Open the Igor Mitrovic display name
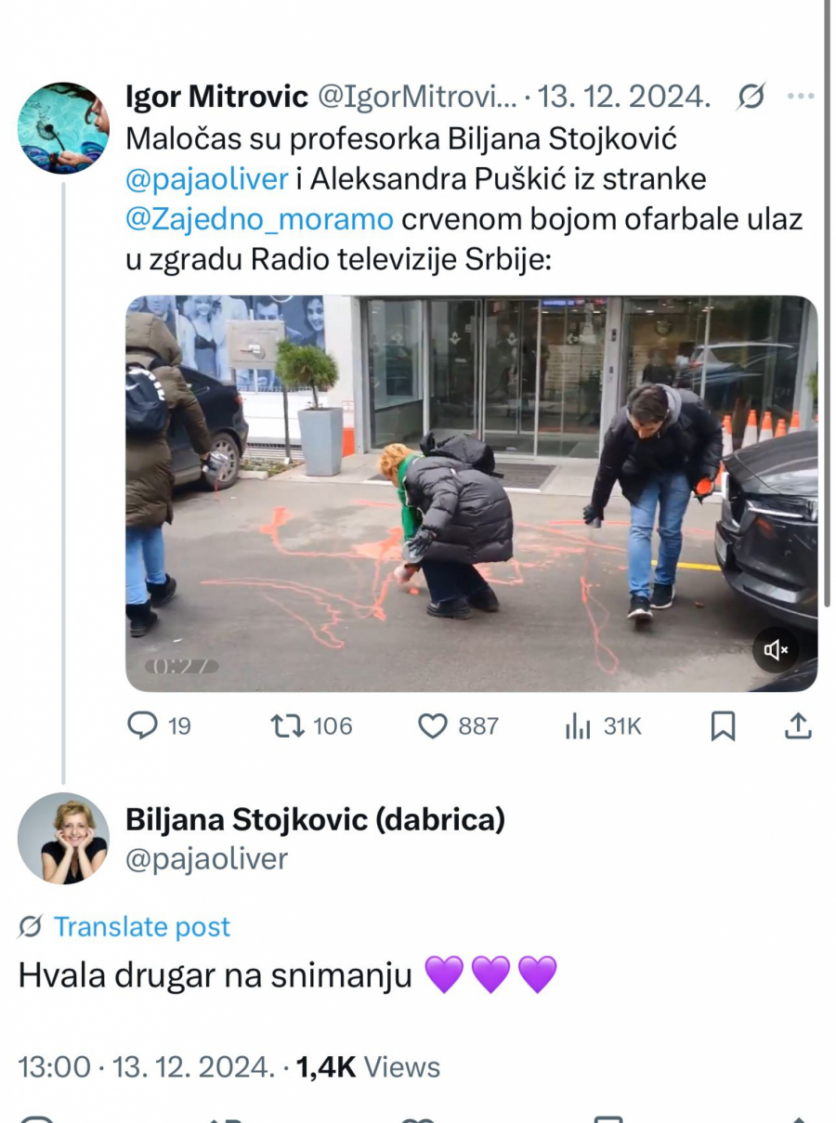This screenshot has height=1123, width=836. [216, 96]
